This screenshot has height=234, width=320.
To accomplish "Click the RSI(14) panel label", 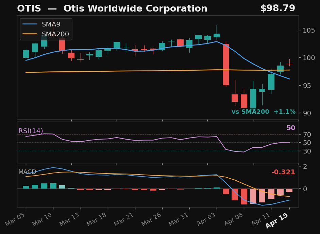I will pos(31,131).
